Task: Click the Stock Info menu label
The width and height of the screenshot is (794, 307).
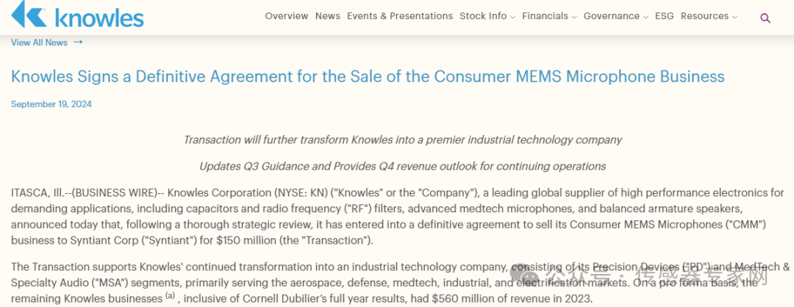Action: tap(483, 16)
